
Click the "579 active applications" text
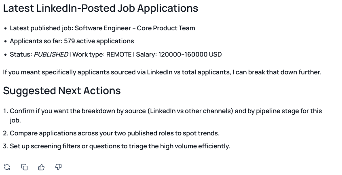pos(99,41)
